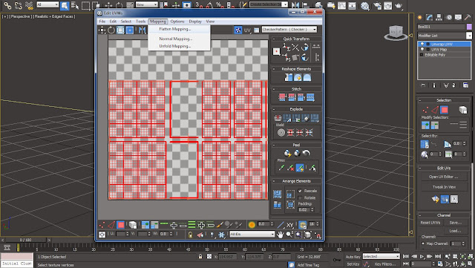This screenshot has height=268, width=475.
Task: Select the Move tool in the UV editor toolbar
Action: (x=102, y=30)
